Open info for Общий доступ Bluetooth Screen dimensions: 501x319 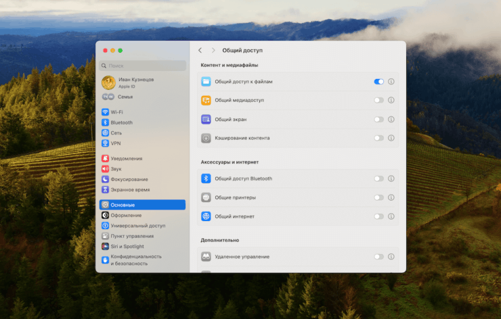coord(391,178)
